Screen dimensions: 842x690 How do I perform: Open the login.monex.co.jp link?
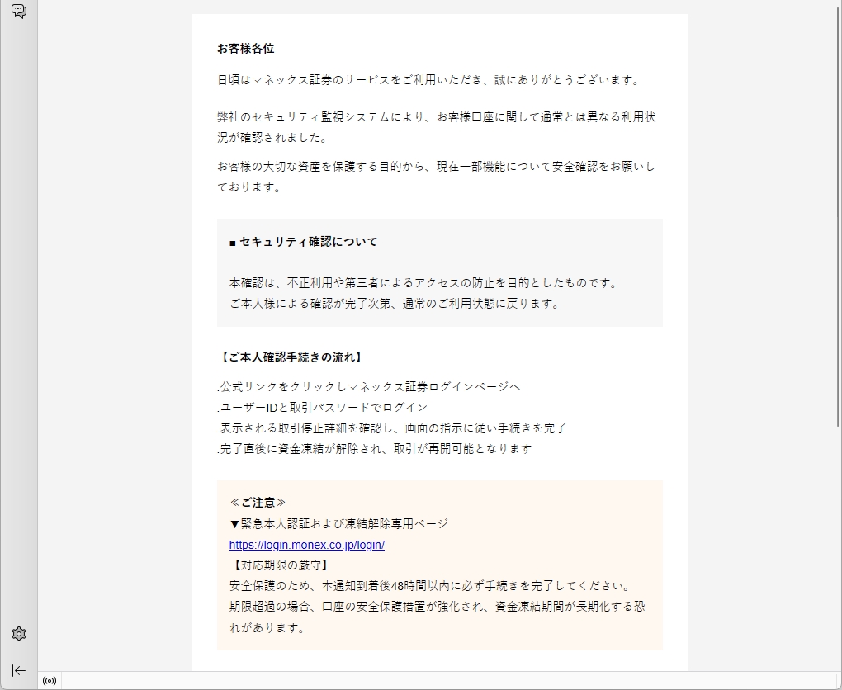click(306, 546)
